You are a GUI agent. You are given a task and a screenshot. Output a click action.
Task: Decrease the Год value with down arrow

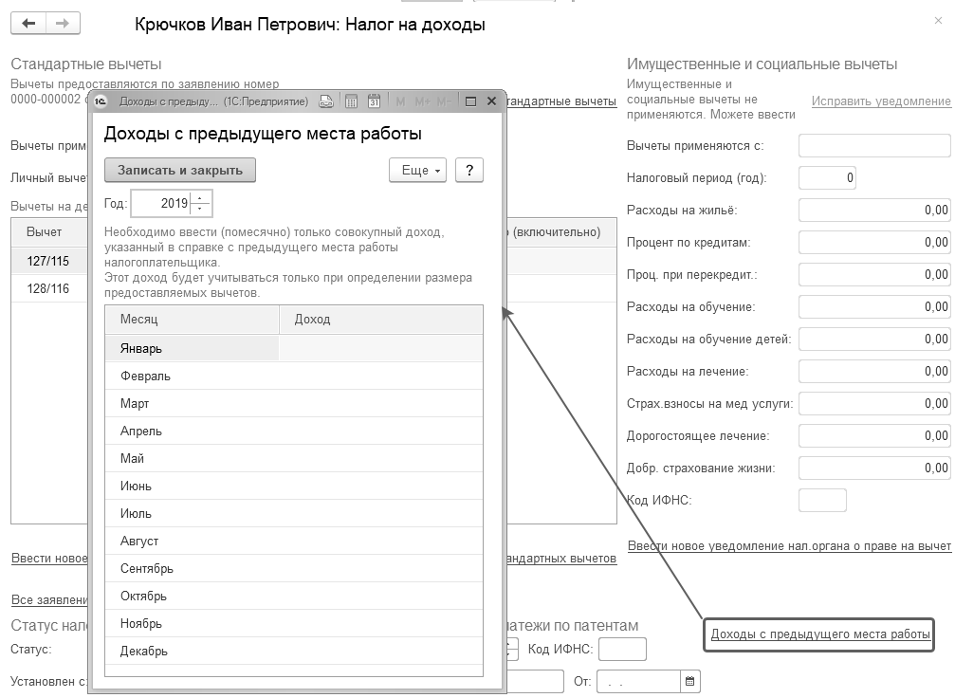[x=200, y=209]
